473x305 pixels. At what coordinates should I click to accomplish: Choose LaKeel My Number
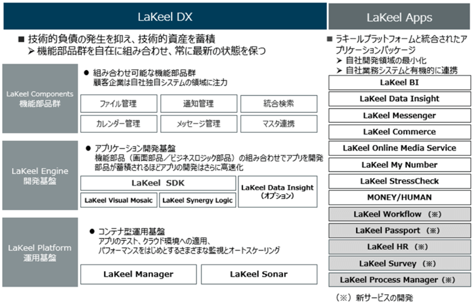[399, 165]
